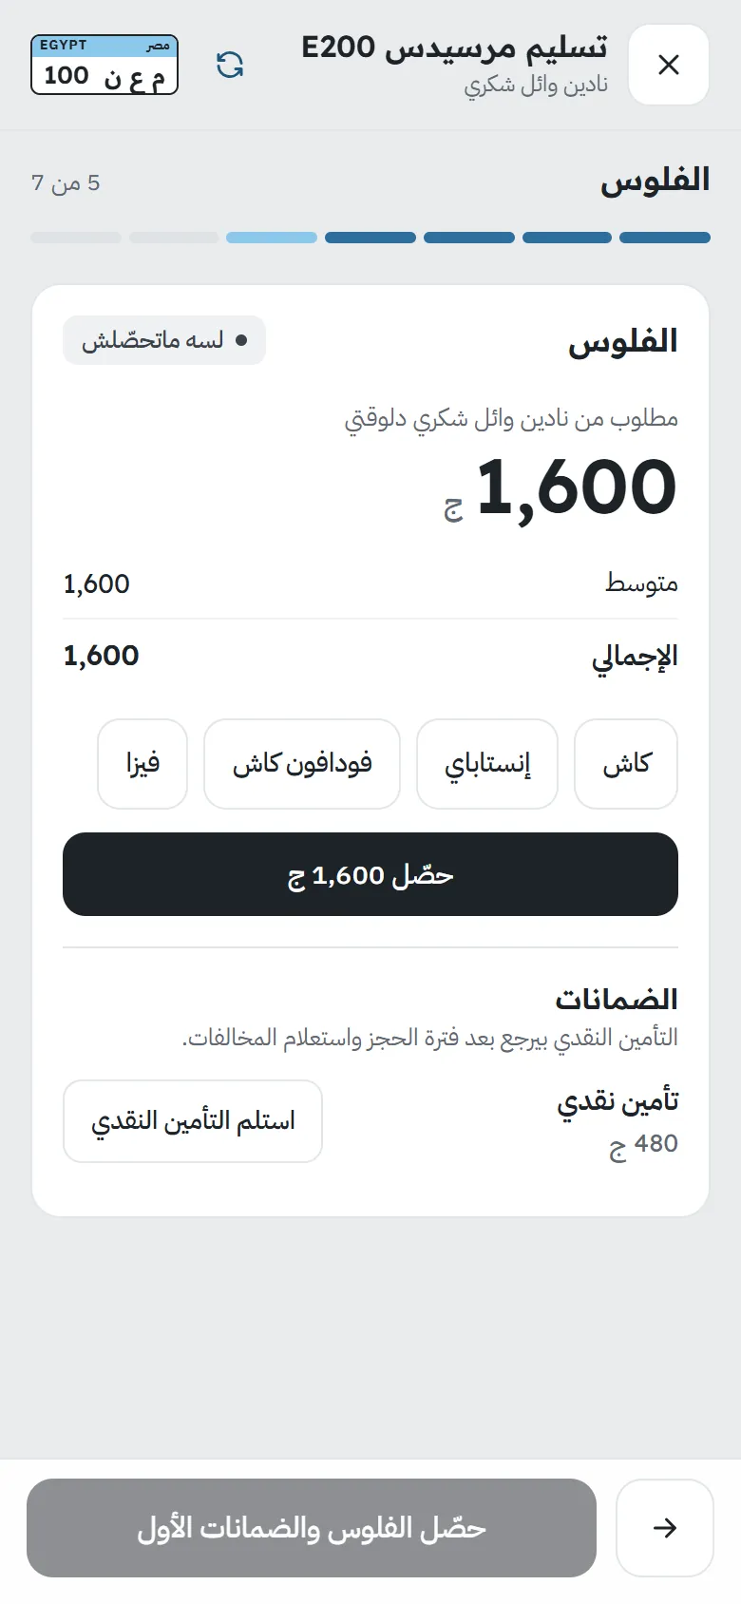Tap the forward arrow button
This screenshot has height=1604, width=741.
[665, 1528]
